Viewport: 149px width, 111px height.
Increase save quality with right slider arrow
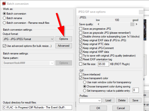click(x=136, y=24)
